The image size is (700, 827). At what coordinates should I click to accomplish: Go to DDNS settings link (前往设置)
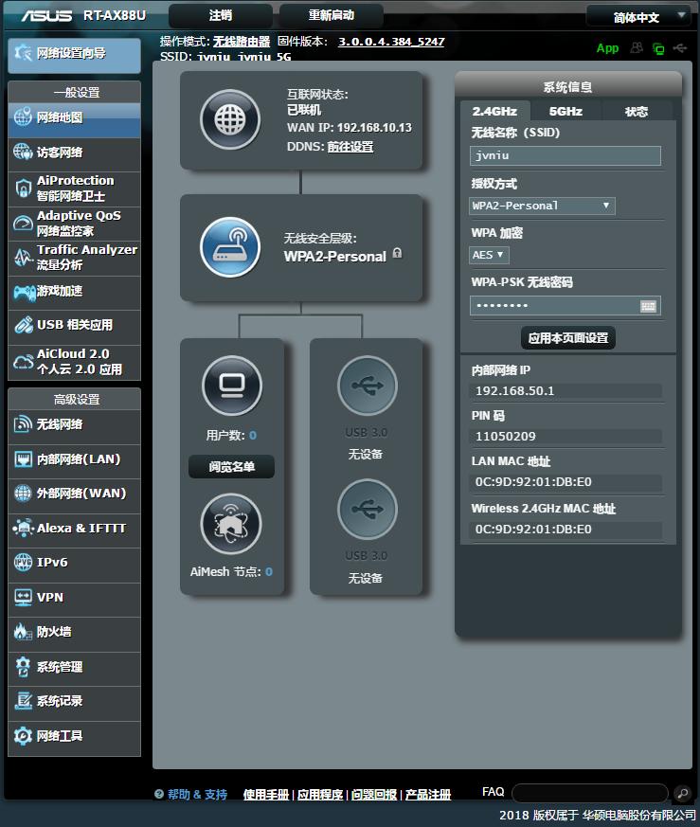(x=350, y=147)
